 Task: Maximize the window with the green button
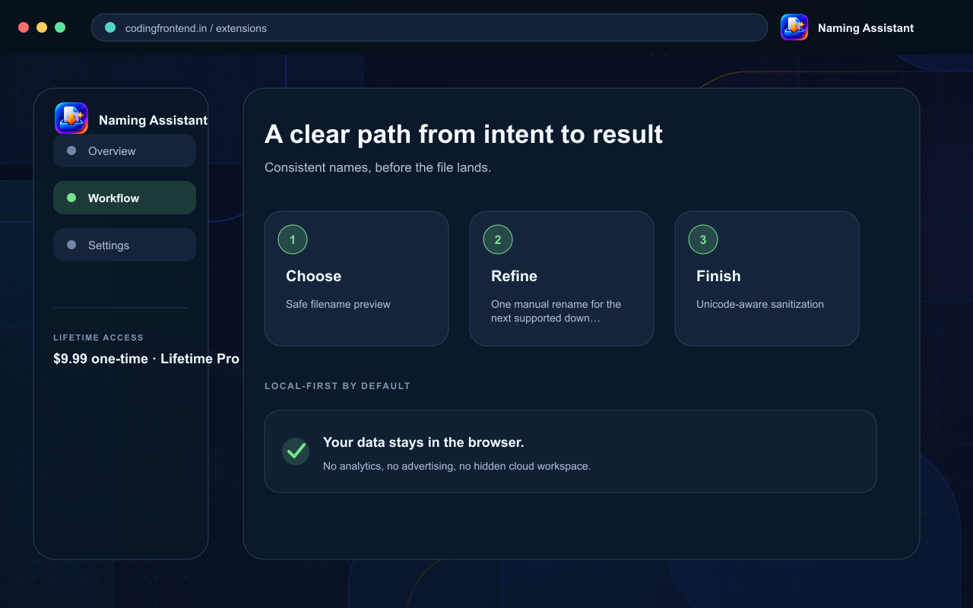pos(60,27)
